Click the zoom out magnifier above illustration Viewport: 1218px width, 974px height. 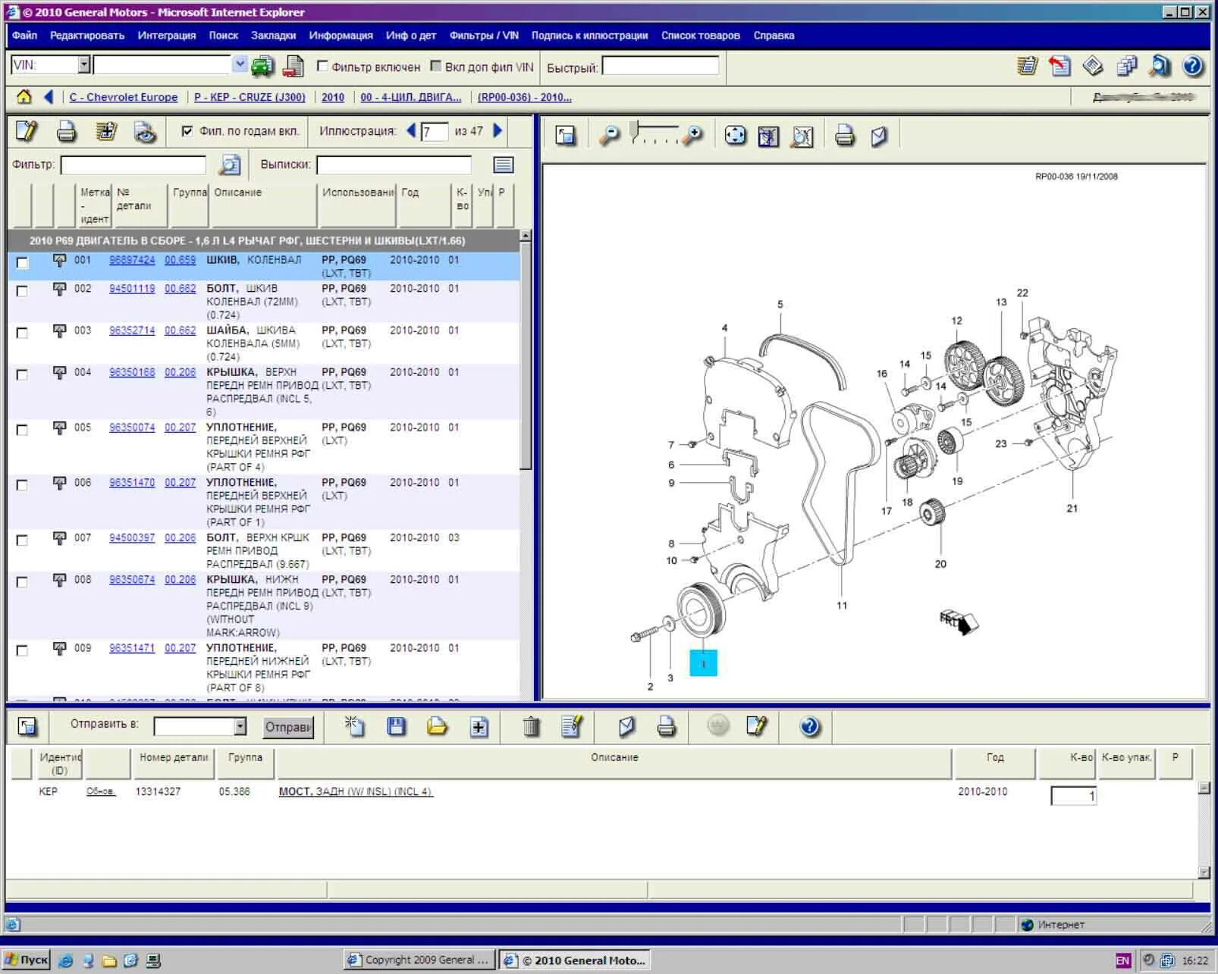(x=609, y=136)
